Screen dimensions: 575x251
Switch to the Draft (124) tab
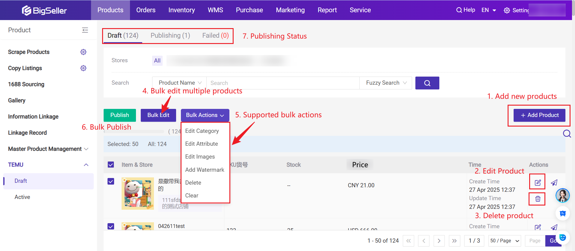(123, 36)
